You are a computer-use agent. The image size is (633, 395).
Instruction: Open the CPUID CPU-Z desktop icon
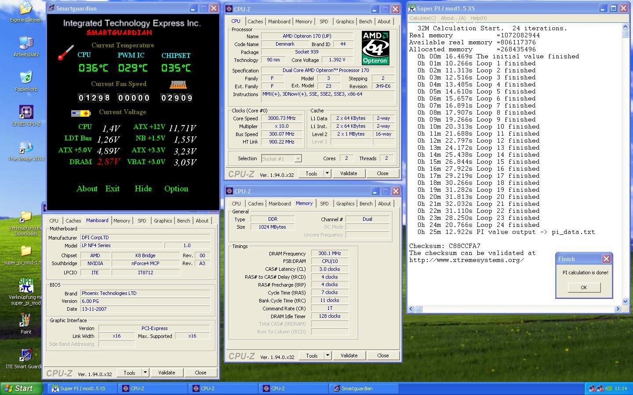(26, 112)
